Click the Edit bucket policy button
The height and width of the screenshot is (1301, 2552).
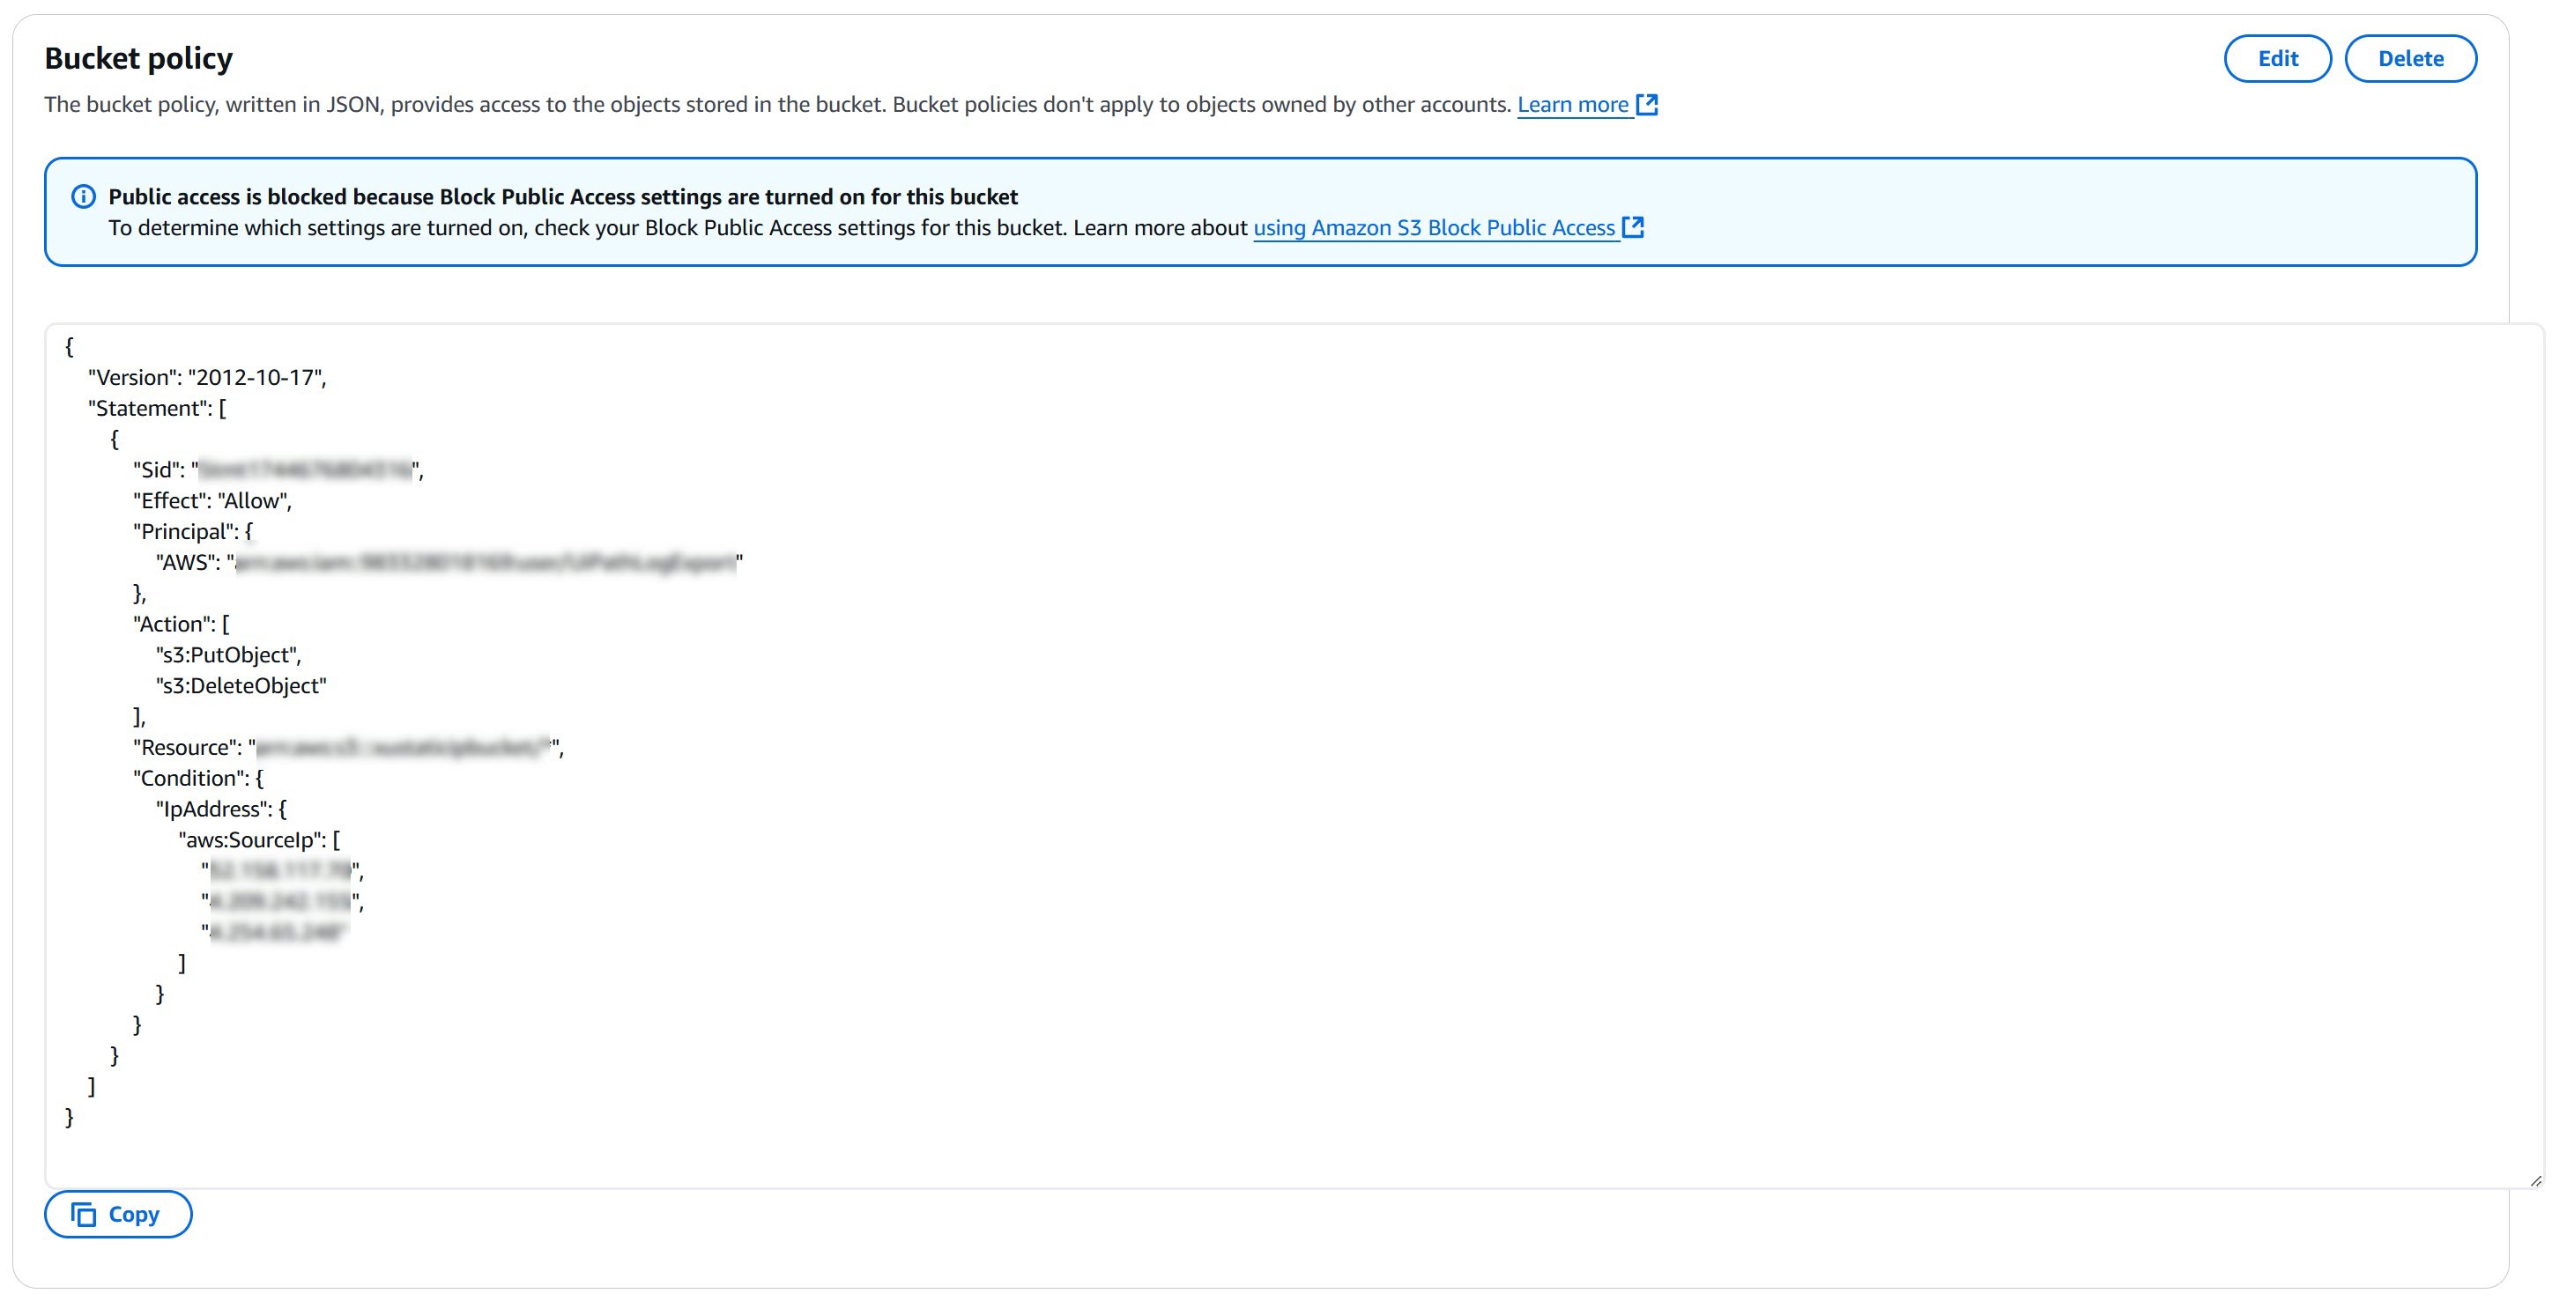[x=2276, y=58]
